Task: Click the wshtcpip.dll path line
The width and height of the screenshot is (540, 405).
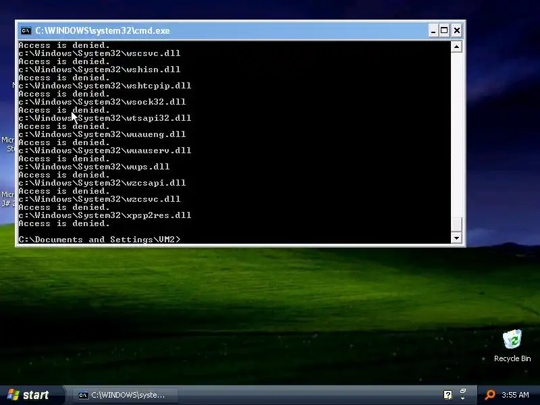Action: pos(105,86)
